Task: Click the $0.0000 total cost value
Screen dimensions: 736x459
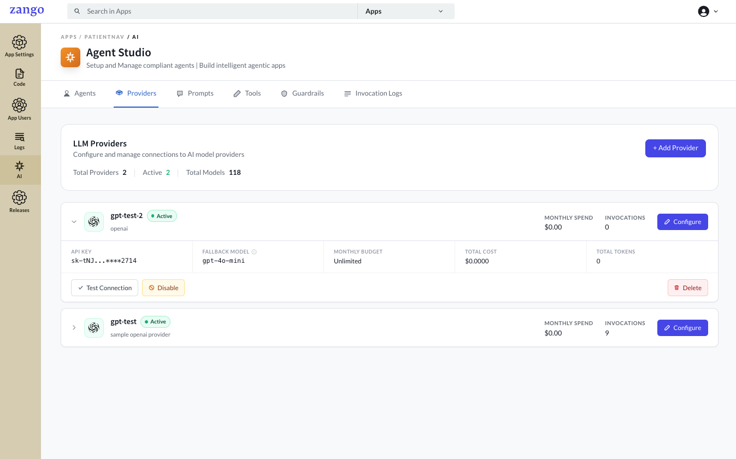Action: click(x=477, y=261)
